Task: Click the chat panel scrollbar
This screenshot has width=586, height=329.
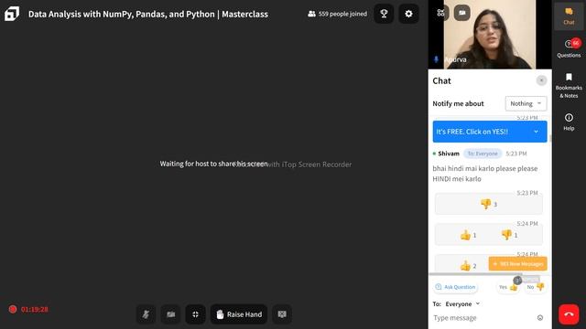Action: point(549,139)
